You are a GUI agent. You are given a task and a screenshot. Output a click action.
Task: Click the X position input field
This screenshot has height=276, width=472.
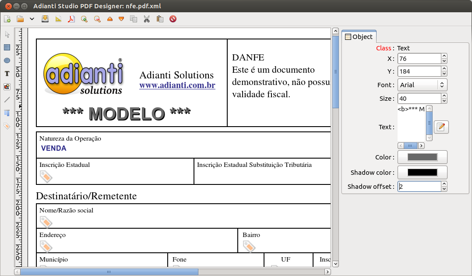coord(419,58)
